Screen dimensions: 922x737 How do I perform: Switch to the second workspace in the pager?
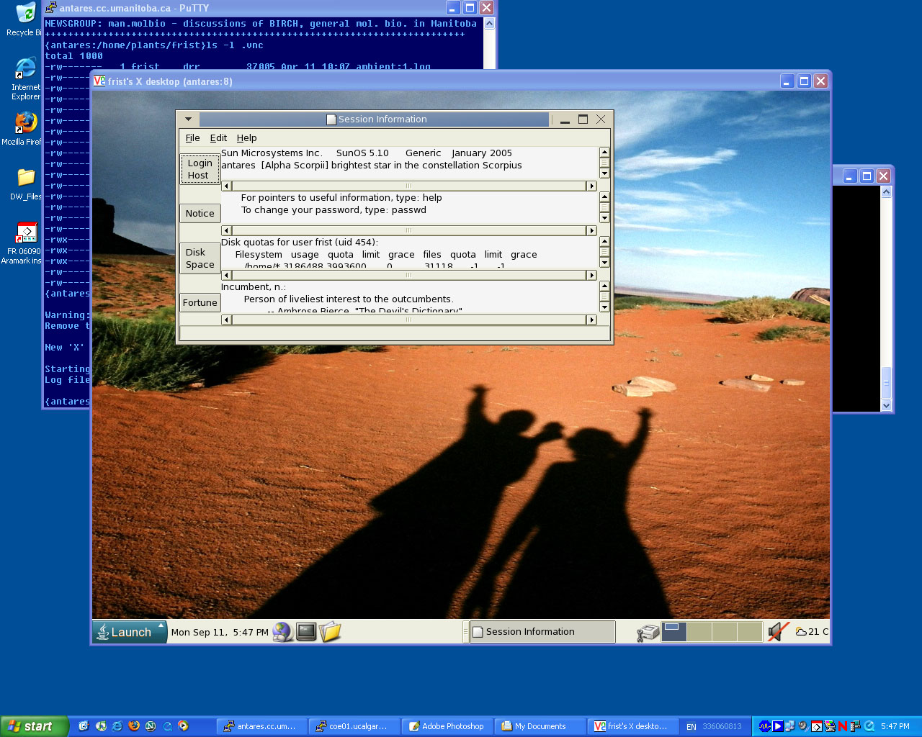pos(699,632)
